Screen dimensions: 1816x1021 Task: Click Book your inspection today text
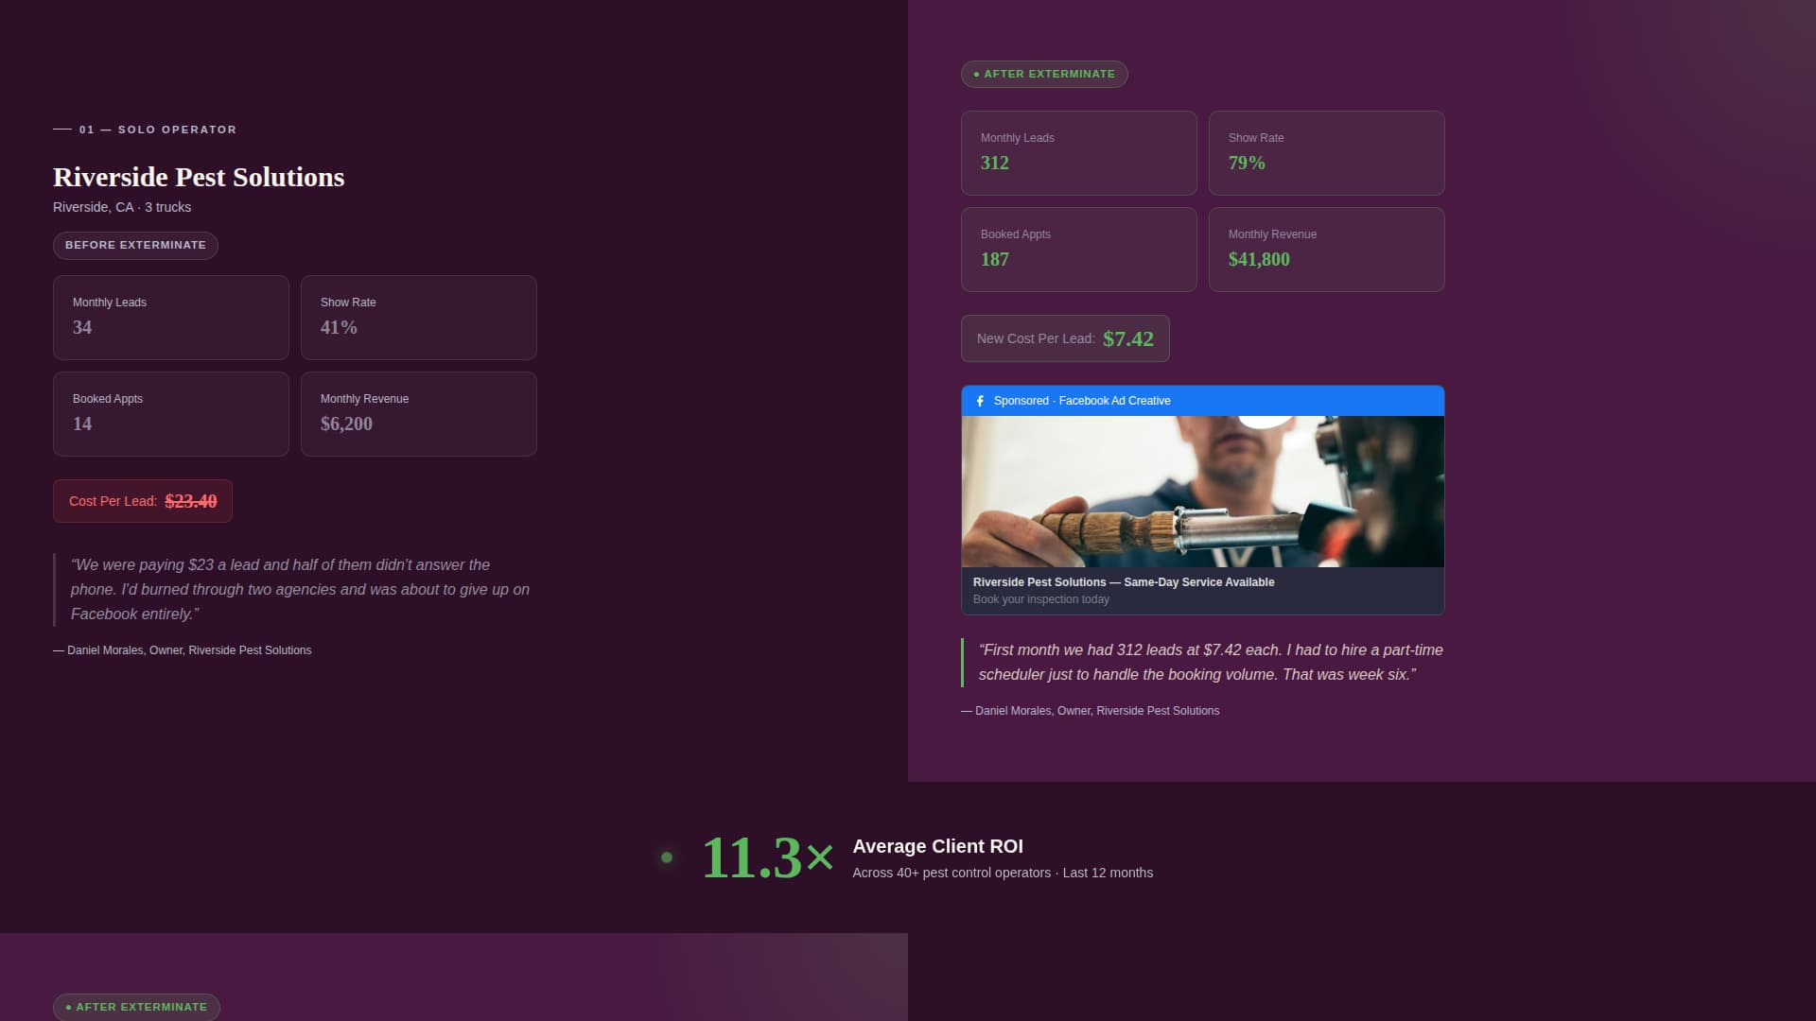click(1041, 599)
